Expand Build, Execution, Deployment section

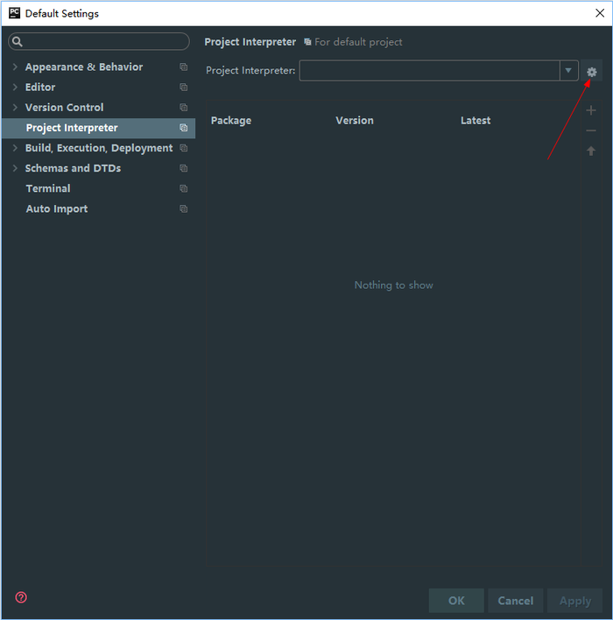pyautogui.click(x=15, y=148)
